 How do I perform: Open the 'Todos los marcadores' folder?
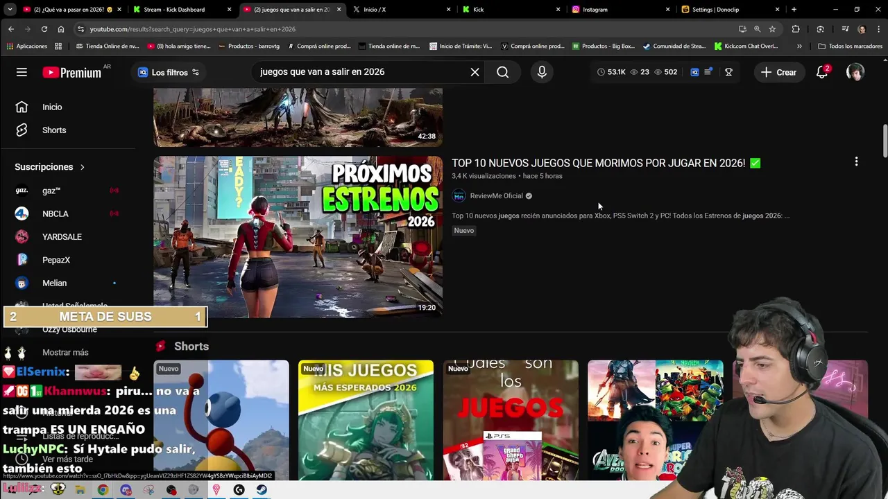[850, 46]
